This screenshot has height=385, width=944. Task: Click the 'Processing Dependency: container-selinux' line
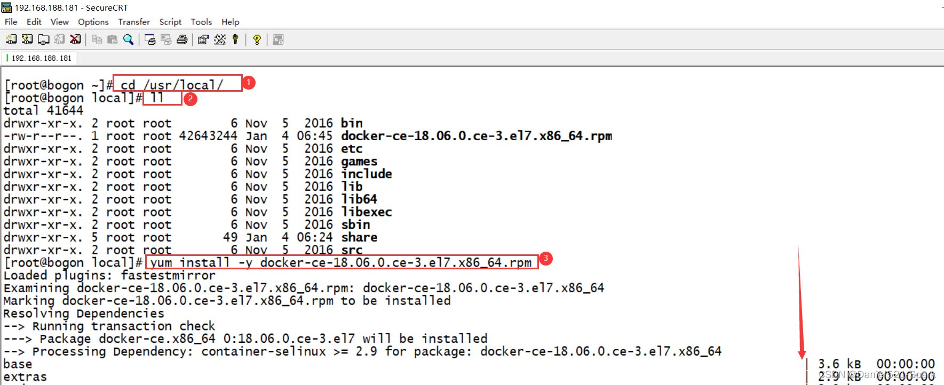(x=362, y=351)
